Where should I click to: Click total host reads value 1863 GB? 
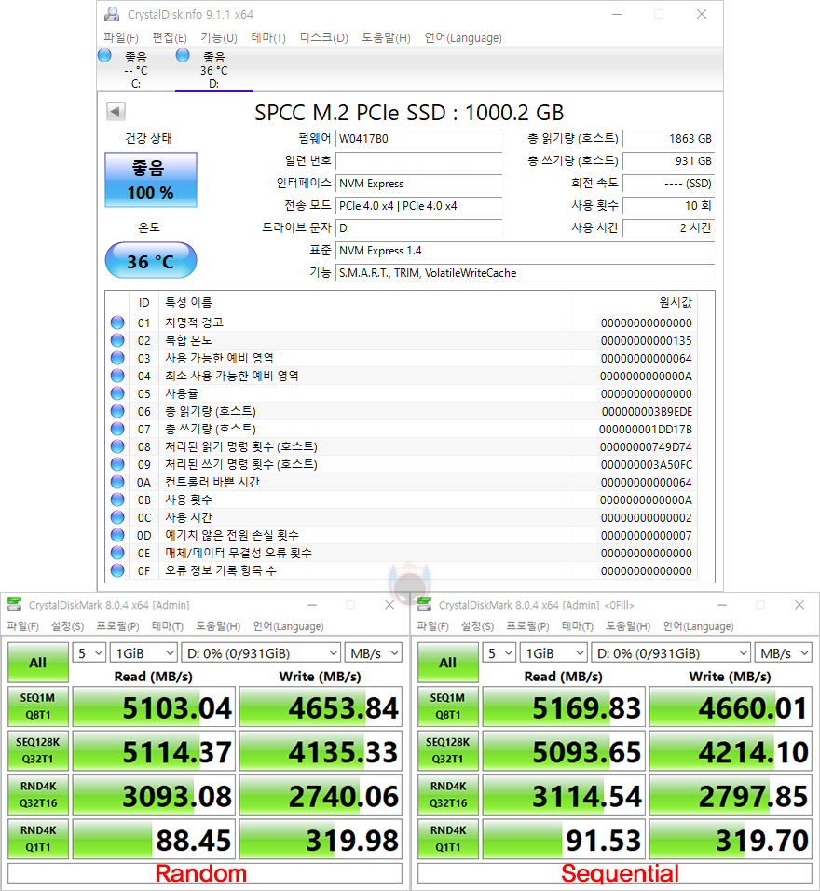(x=668, y=139)
